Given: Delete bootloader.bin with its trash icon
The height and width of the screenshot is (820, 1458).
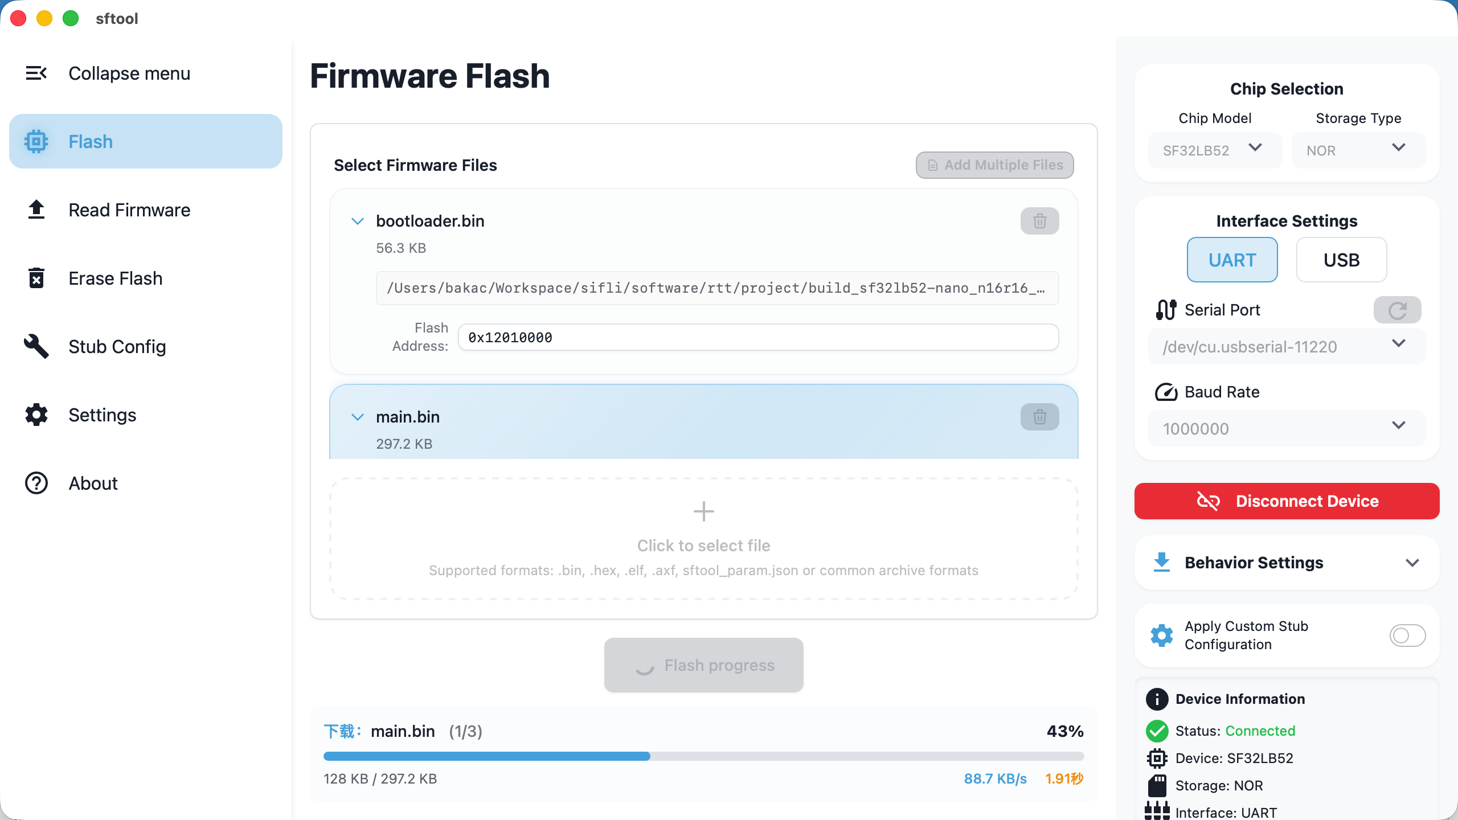Looking at the screenshot, I should click(1039, 221).
